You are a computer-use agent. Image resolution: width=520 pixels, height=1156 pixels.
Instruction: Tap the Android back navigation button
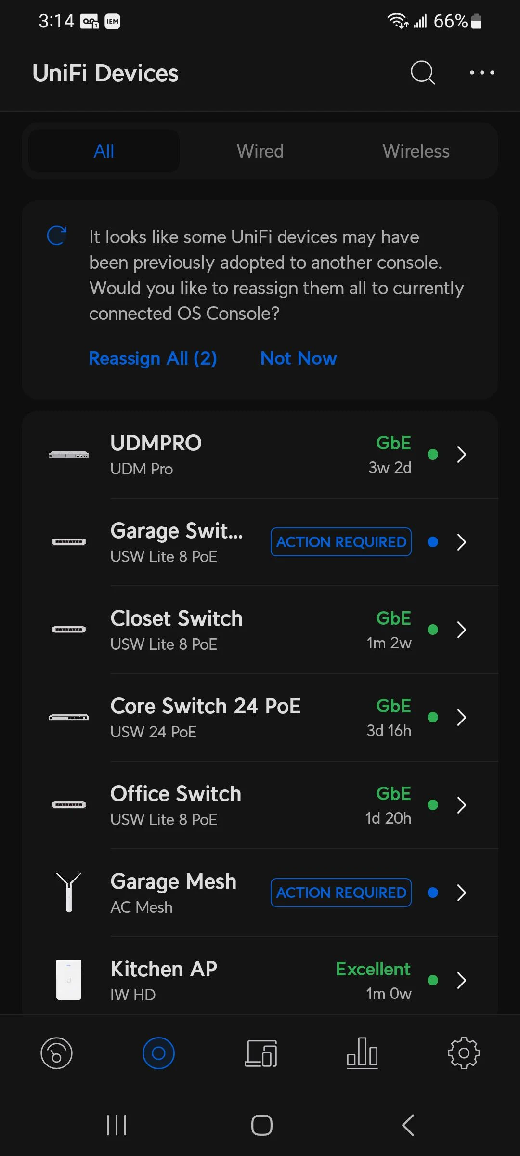pyautogui.click(x=408, y=1125)
